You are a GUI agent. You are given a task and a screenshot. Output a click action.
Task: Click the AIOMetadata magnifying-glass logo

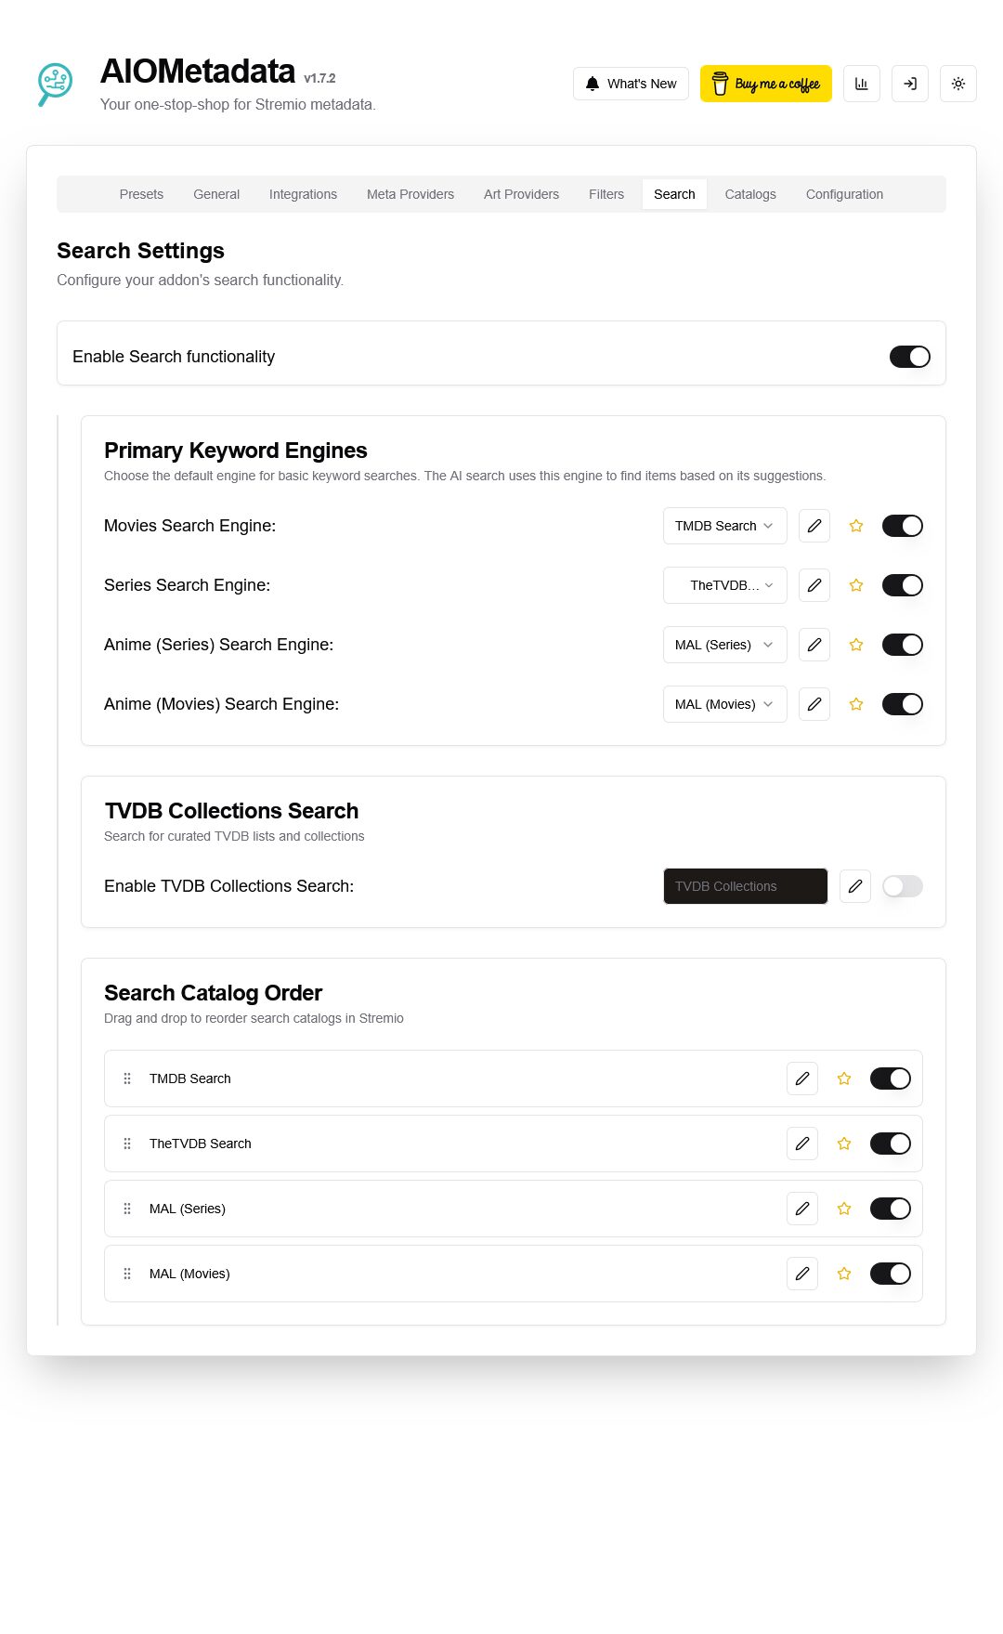53,84
